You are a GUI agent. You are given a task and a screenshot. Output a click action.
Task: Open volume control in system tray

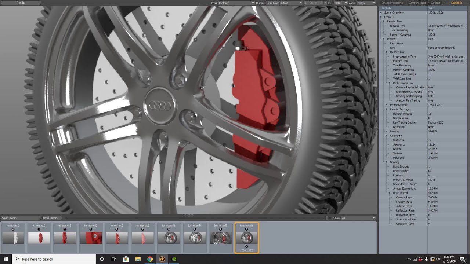pos(438,259)
